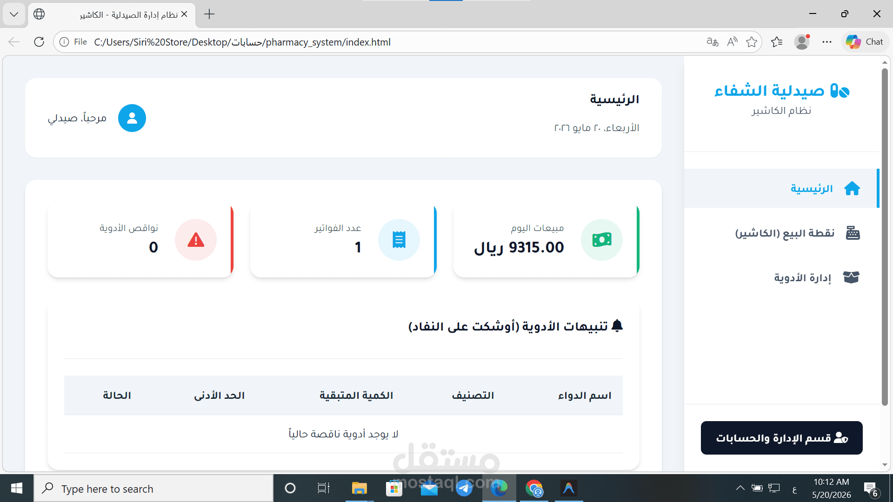Click the user avatar icon

[x=132, y=118]
